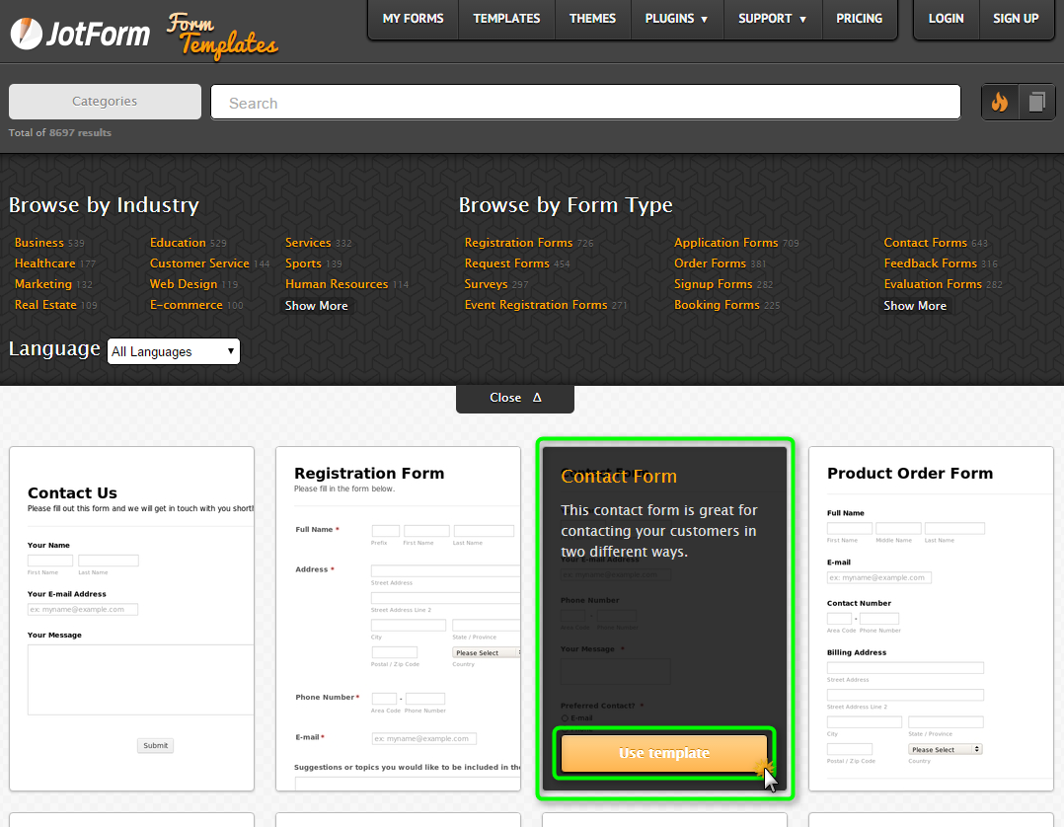
Task: Open the Product Order Form thumbnail
Action: [931, 619]
